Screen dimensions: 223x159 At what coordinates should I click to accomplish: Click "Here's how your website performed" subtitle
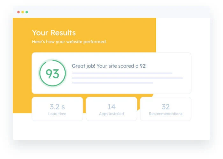click(69, 42)
